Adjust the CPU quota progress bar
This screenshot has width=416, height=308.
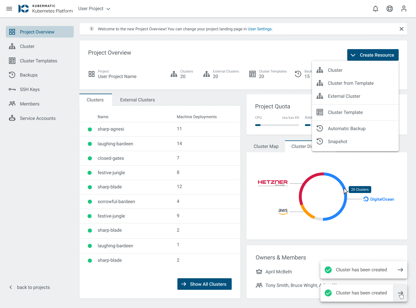tap(277, 125)
